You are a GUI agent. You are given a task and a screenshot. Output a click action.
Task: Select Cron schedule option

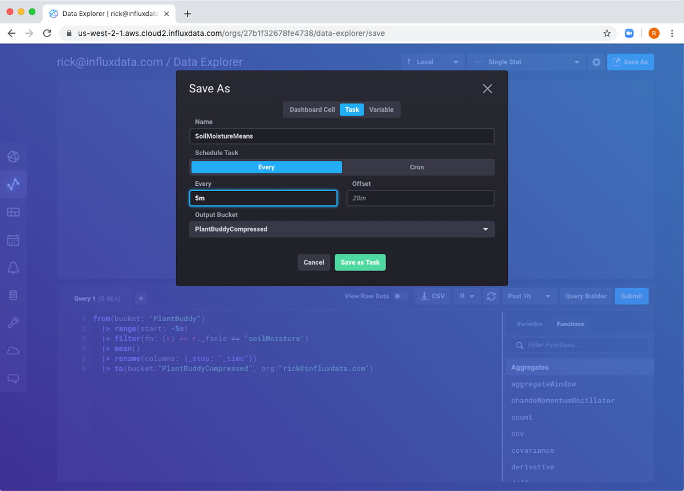click(417, 167)
